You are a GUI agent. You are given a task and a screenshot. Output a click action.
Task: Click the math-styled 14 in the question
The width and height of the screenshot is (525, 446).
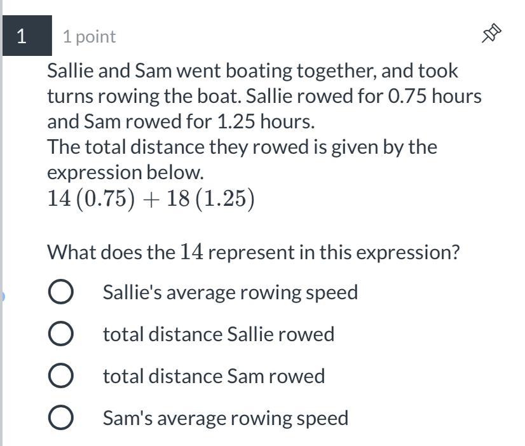[x=191, y=252]
